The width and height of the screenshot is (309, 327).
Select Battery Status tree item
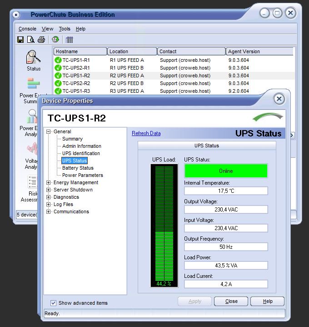coord(78,168)
